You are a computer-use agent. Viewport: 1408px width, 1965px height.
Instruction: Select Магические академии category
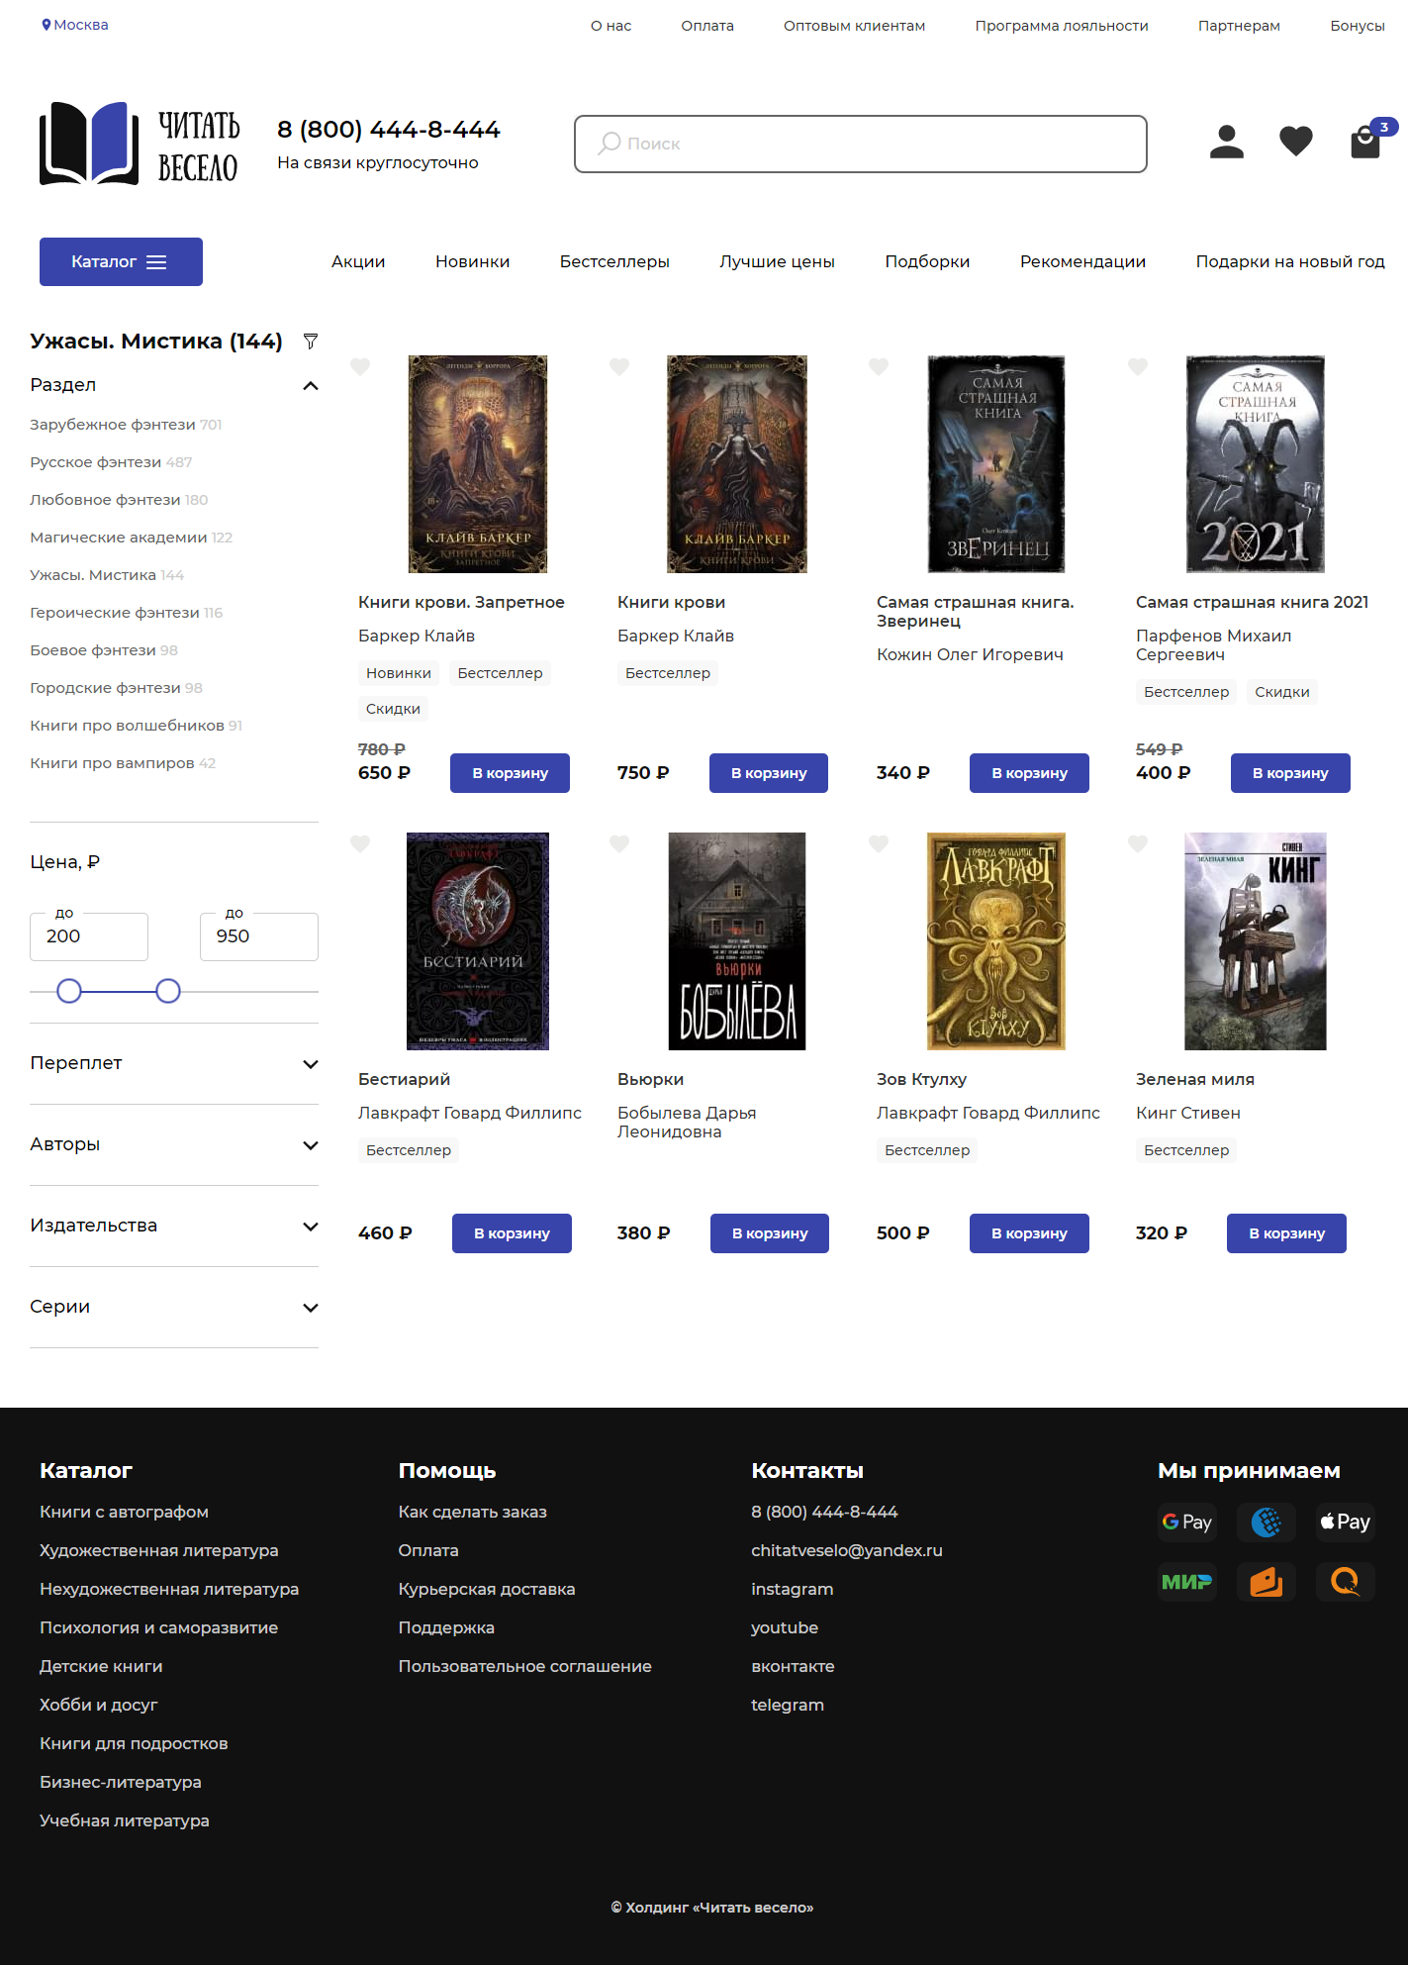click(131, 538)
